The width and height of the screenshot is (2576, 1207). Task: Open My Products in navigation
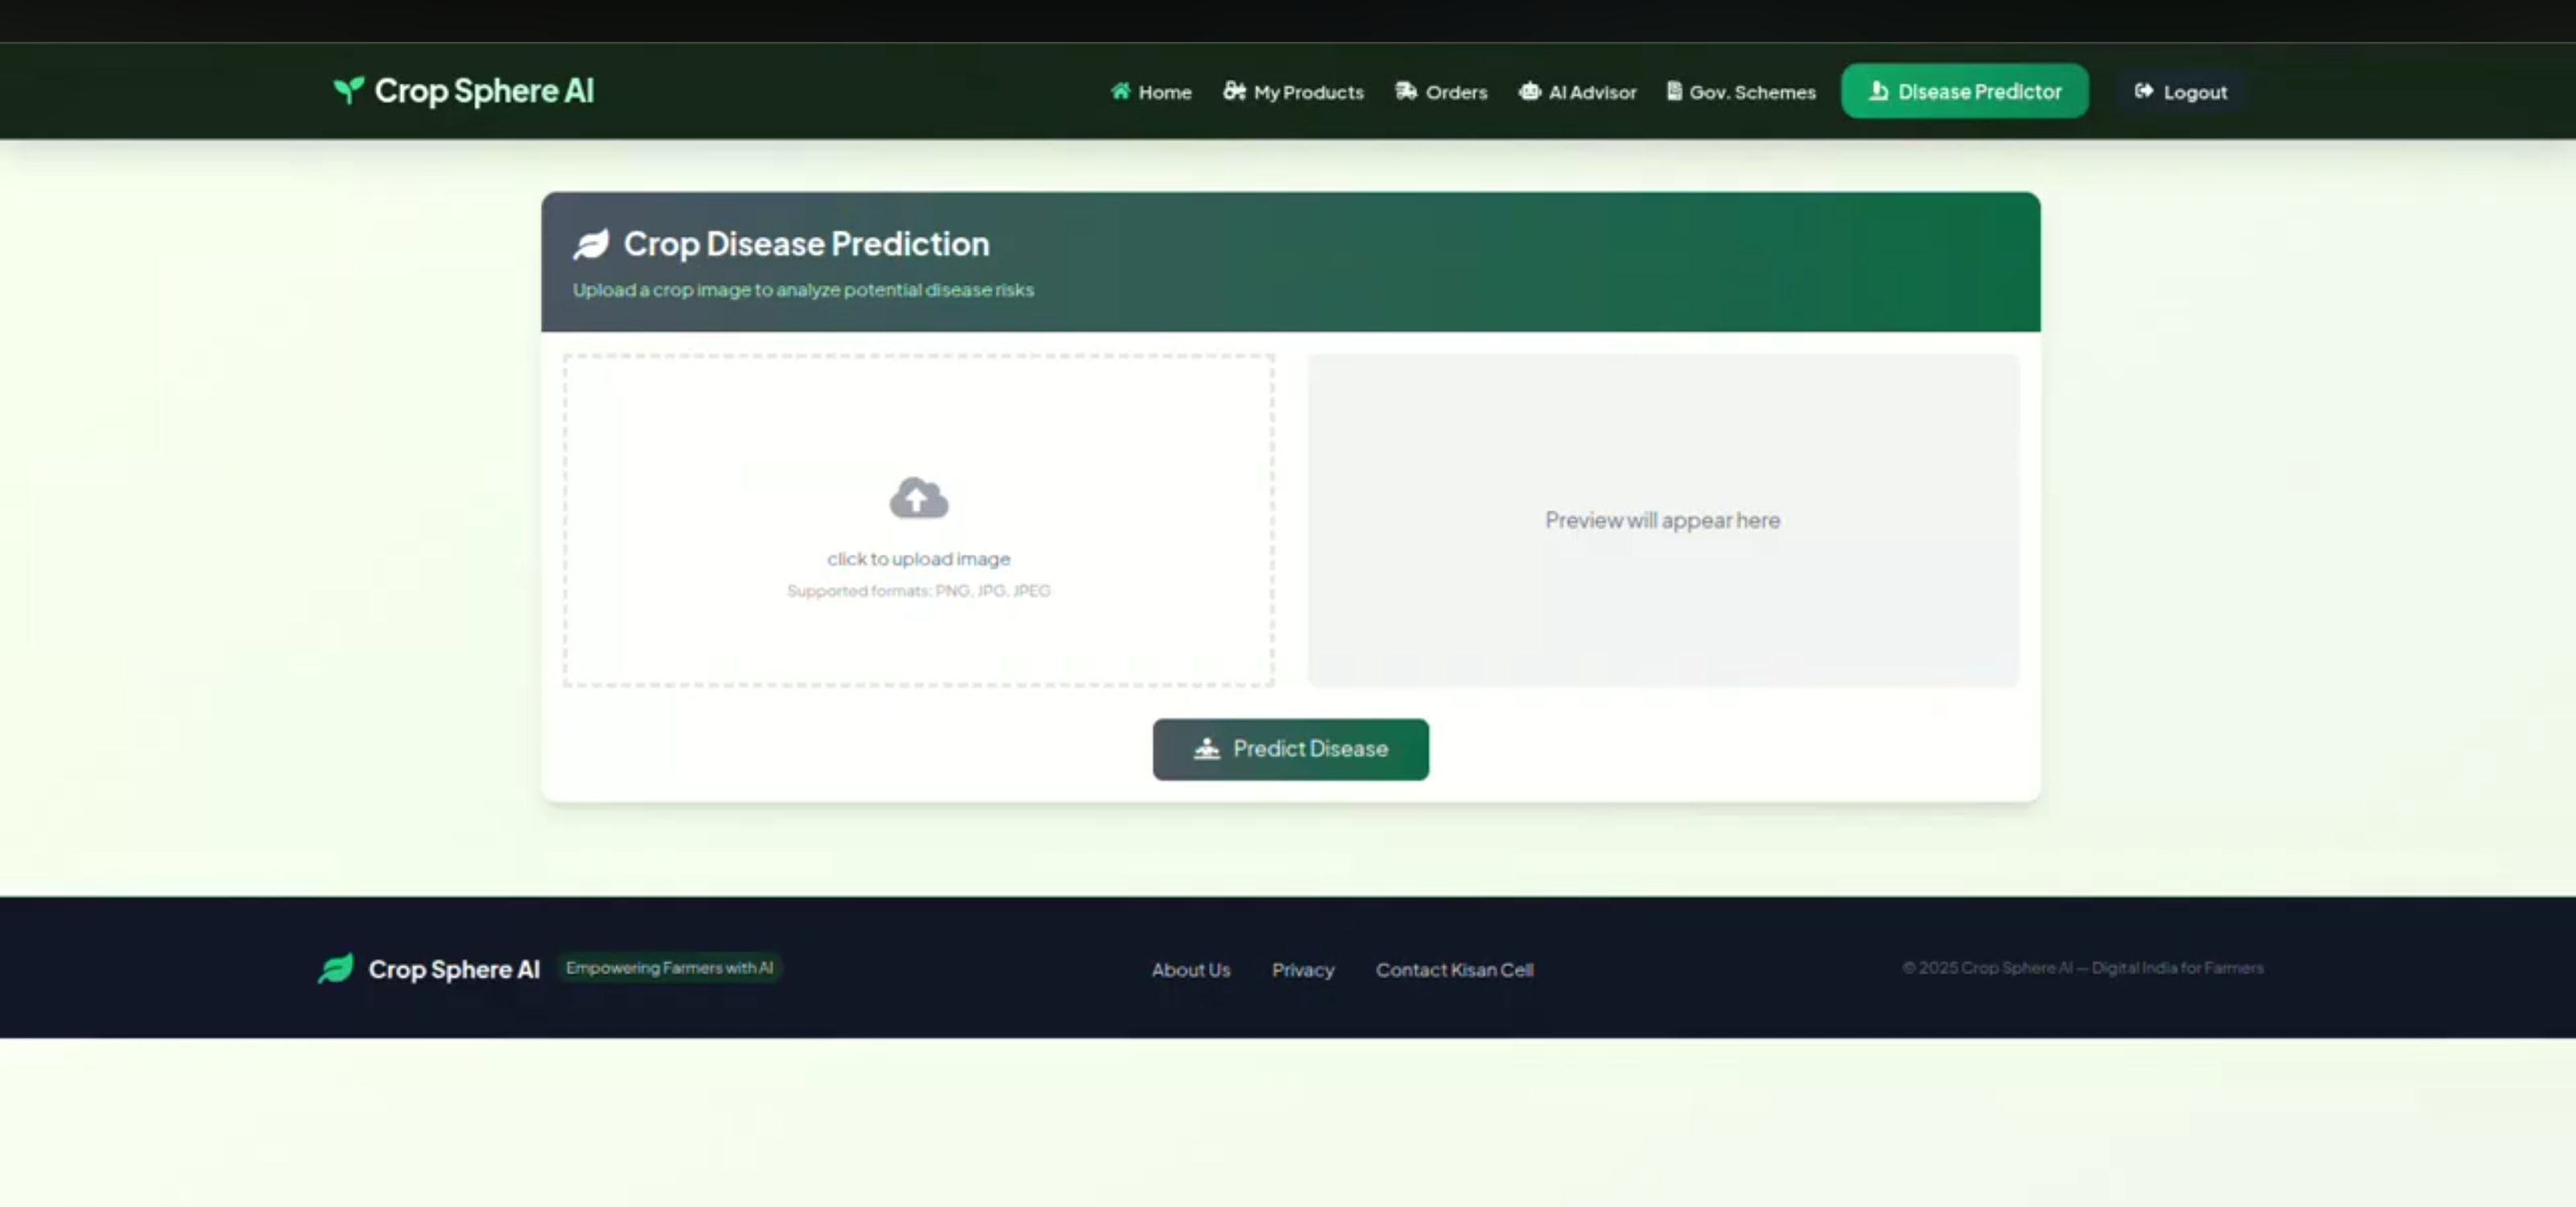[x=1293, y=92]
